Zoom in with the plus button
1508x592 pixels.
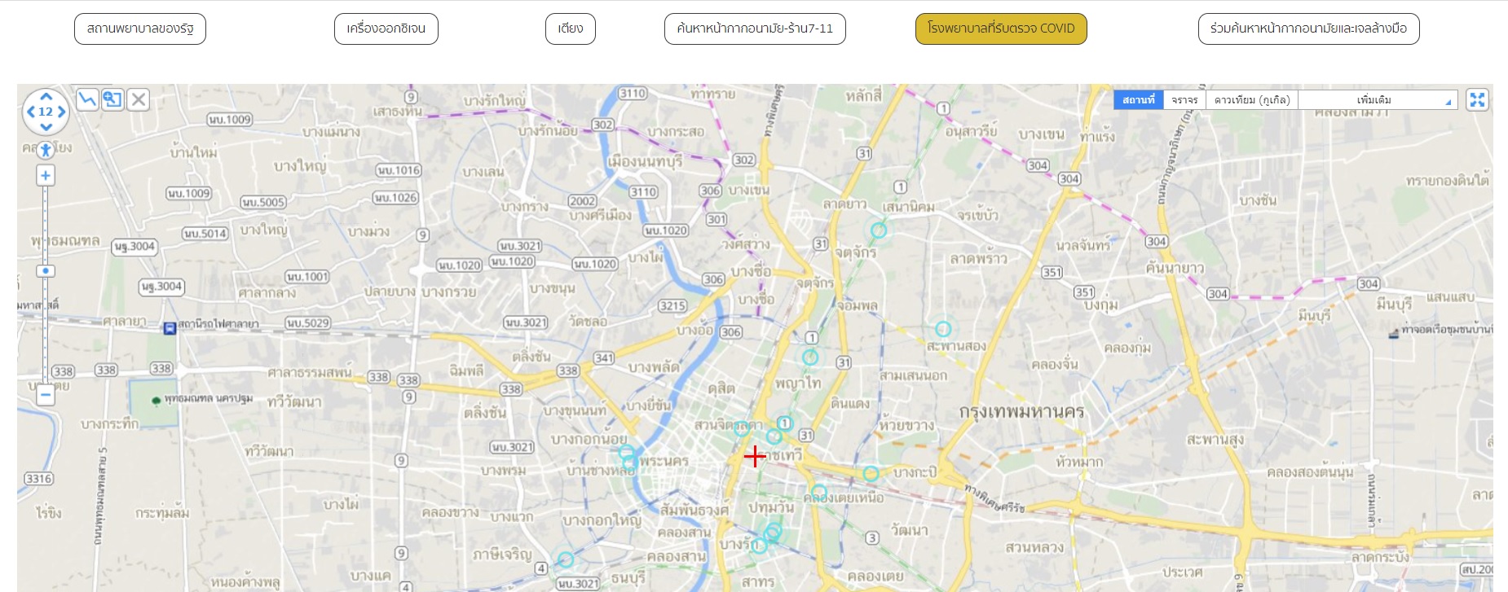46,176
